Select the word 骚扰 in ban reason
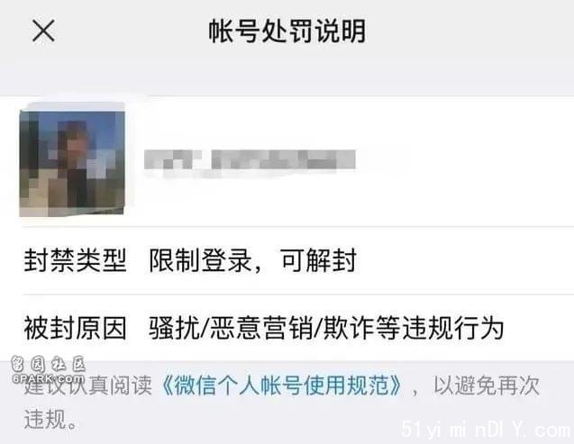Screen dimensions: 574x444 174,328
